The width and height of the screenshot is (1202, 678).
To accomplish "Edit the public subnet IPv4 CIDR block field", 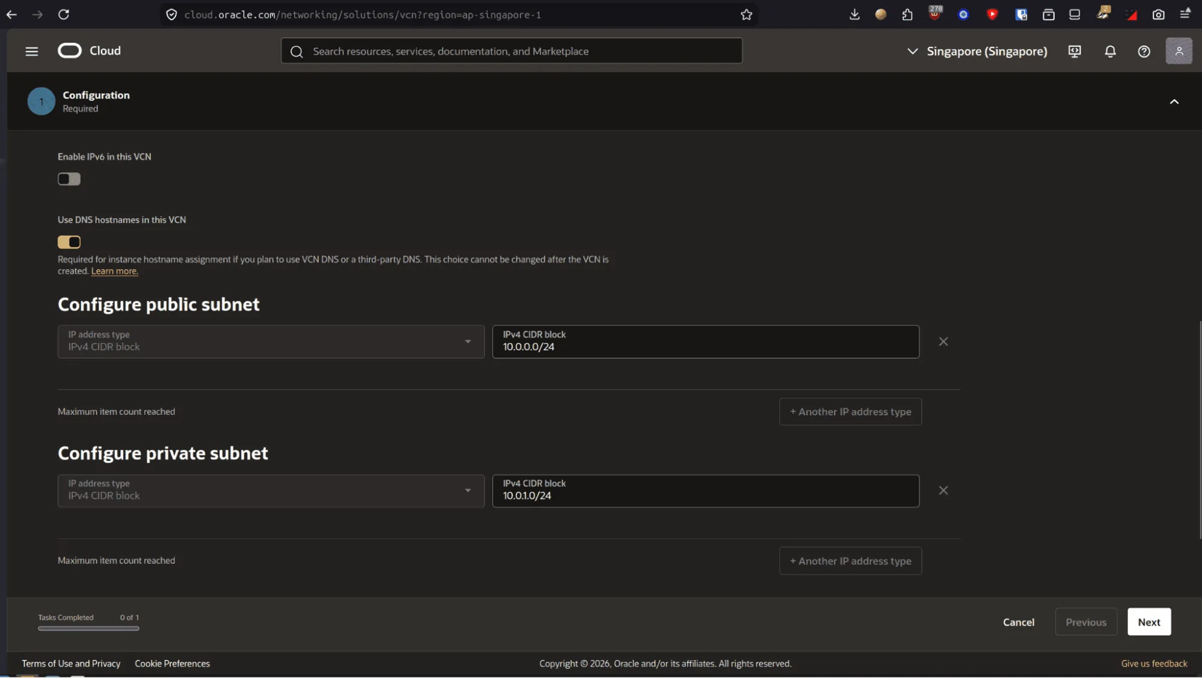I will 705,341.
